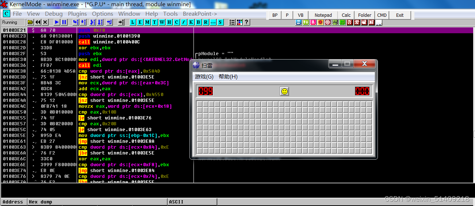The width and height of the screenshot is (475, 206).
Task: Open the Handles (H) button
Action: click(x=169, y=22)
